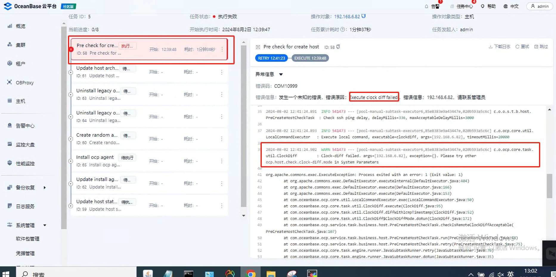
Task: Open the more menu of subtask ID 64
Action: [222, 116]
